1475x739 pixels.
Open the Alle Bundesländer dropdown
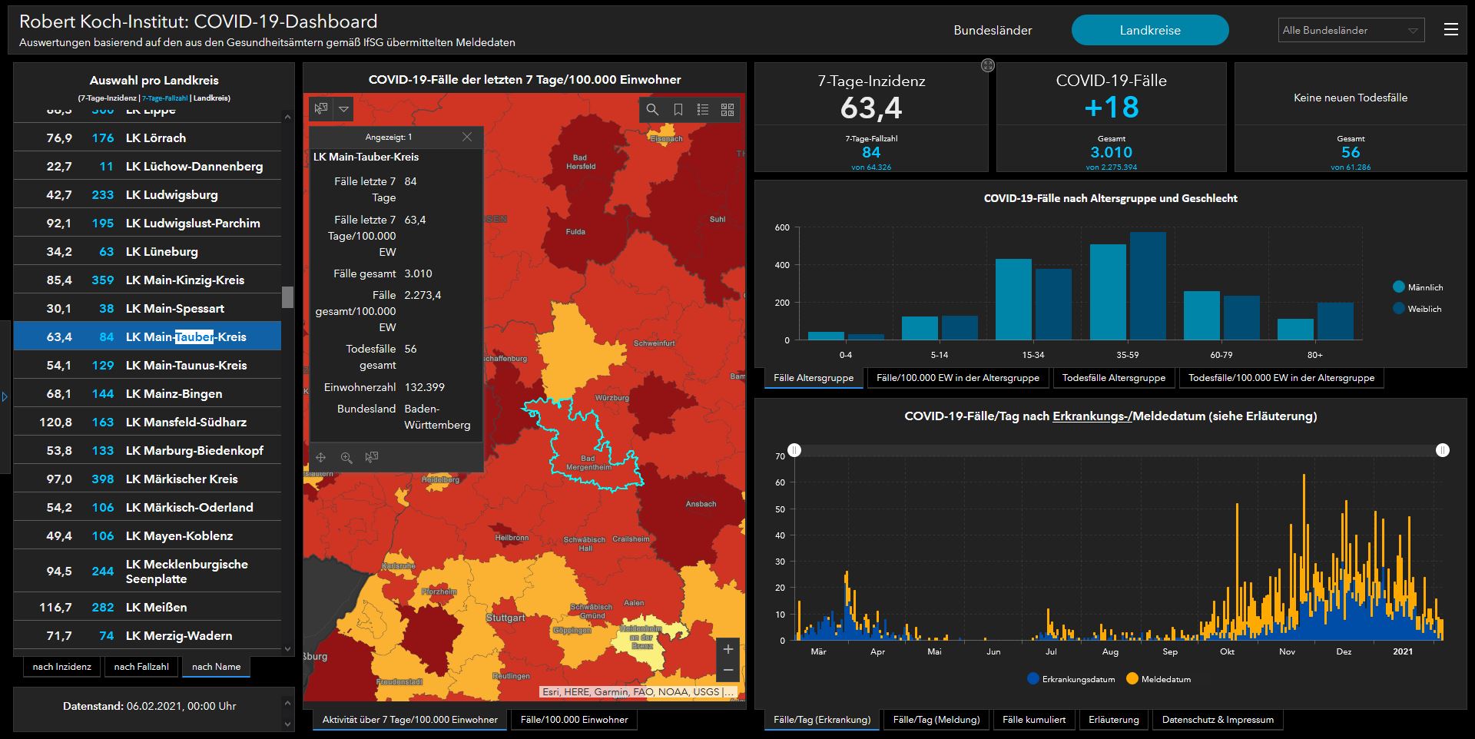click(1351, 31)
